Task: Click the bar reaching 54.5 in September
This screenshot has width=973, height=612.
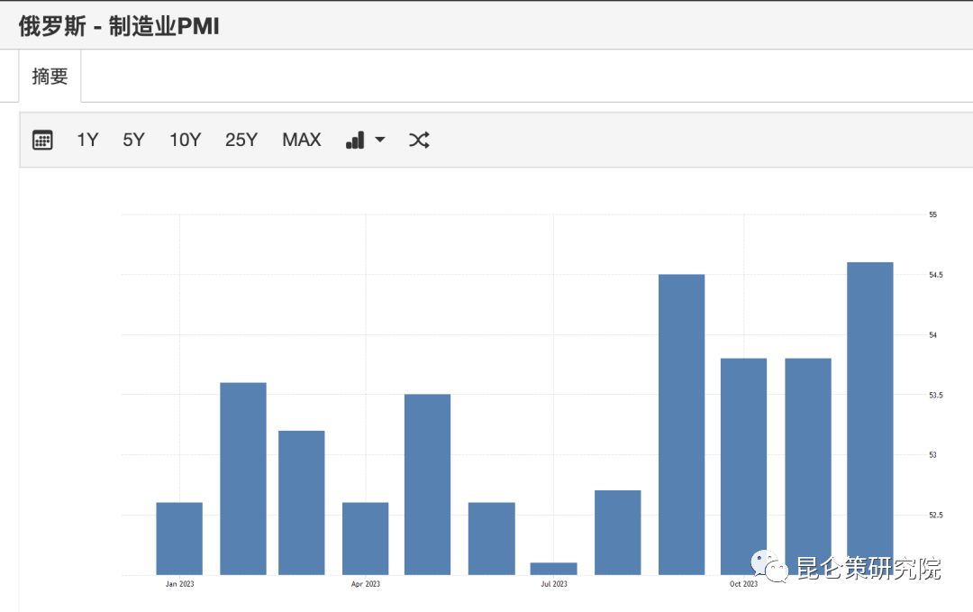Action: [681, 424]
